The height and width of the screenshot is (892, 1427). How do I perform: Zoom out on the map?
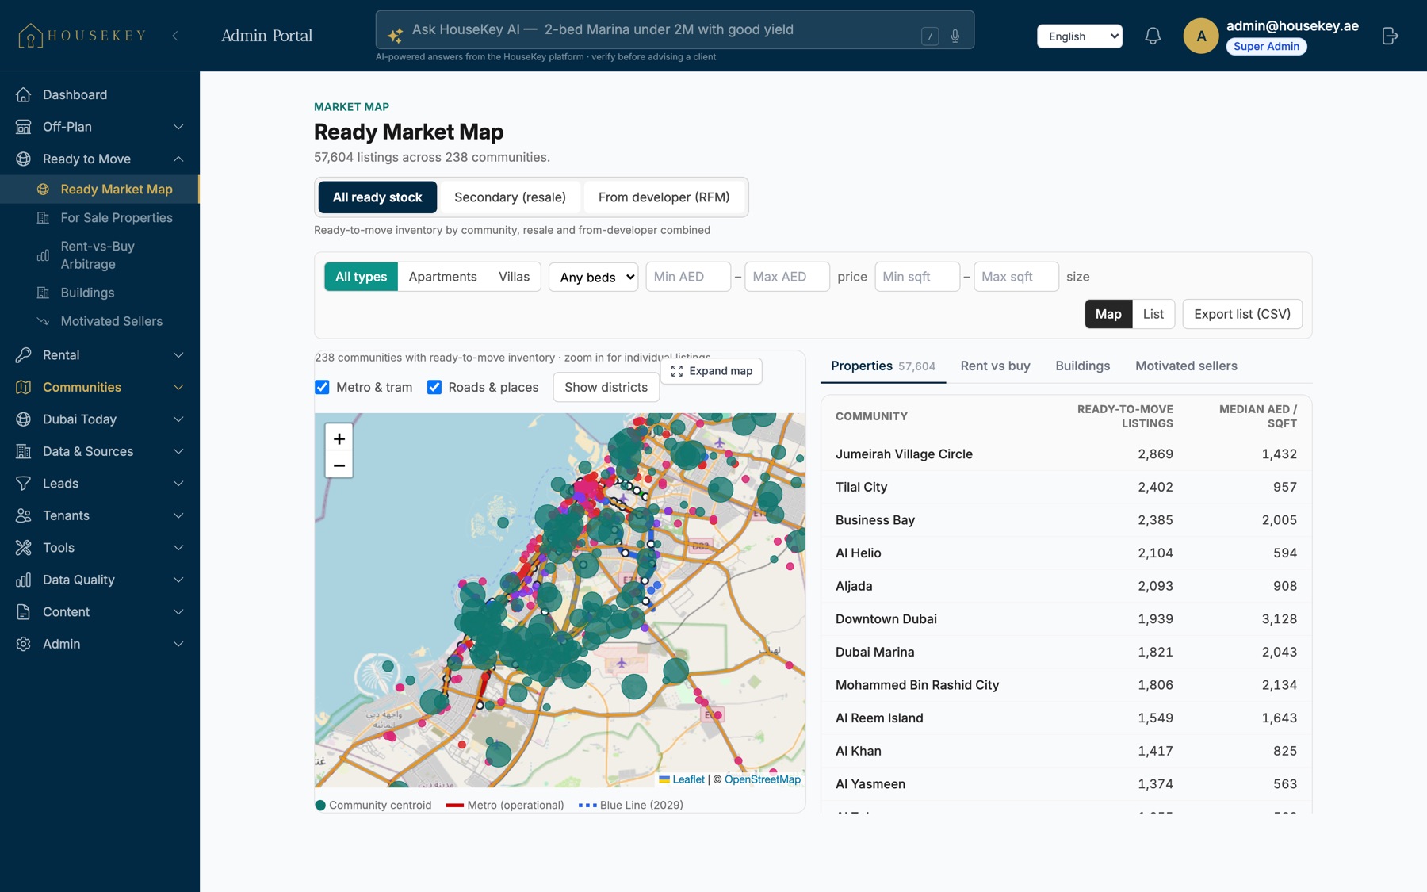pos(339,465)
